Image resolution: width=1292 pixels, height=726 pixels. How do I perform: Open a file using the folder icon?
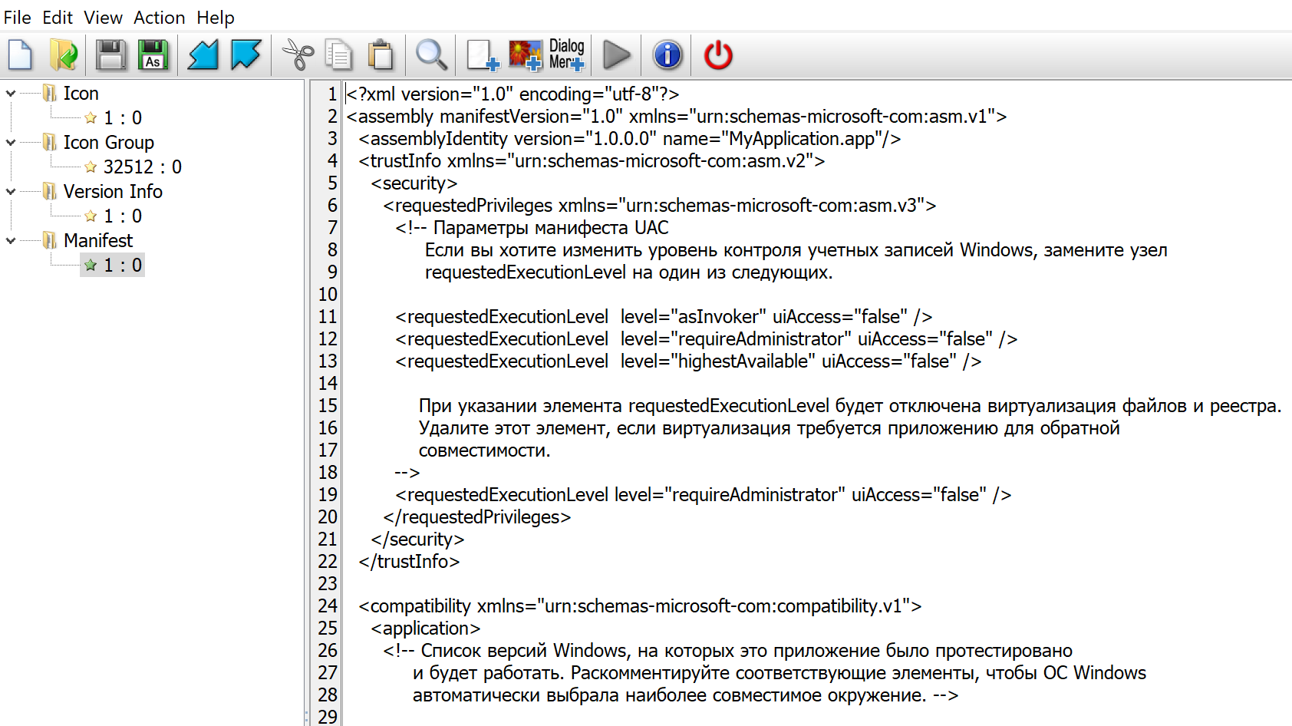[64, 55]
